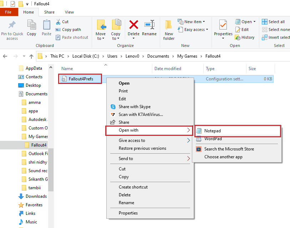
Task: Click Pin to Quick access icon
Action: coord(12,25)
